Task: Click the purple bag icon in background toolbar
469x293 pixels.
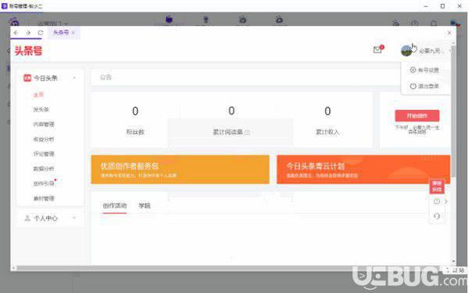Action: point(169,20)
